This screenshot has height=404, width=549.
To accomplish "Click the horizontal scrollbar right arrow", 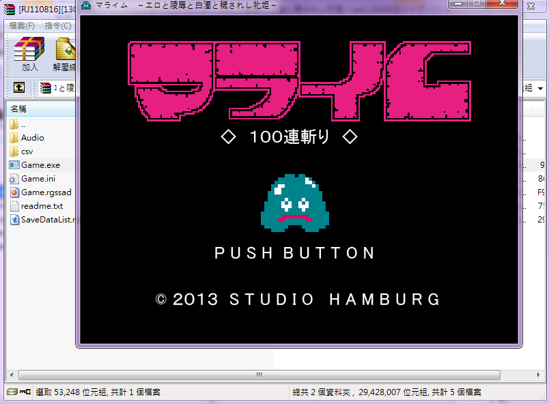I will coord(539,375).
